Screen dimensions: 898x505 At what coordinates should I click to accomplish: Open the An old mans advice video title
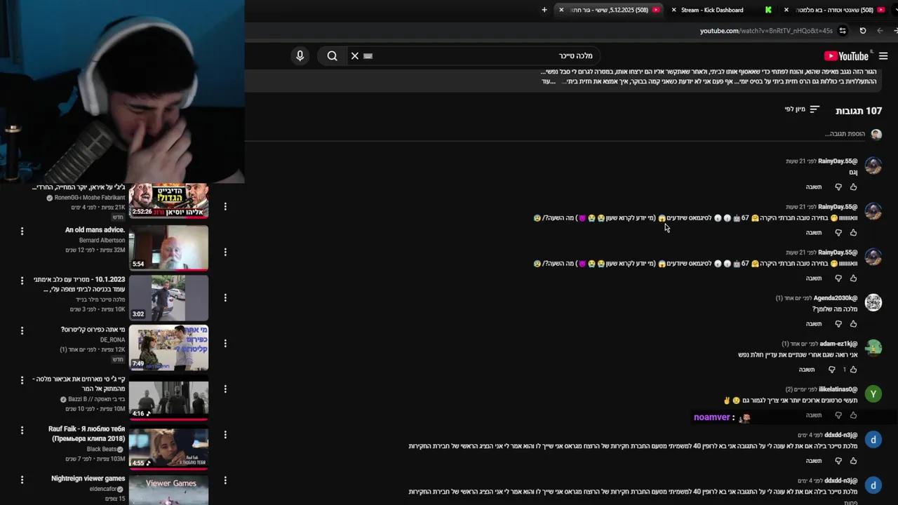[x=95, y=230]
